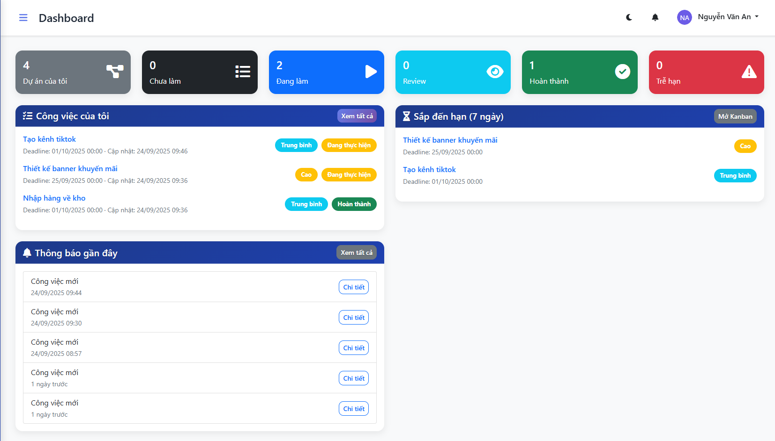775x441 pixels.
Task: Click the task list icon beside Công việc của tôi
Action: click(x=28, y=116)
